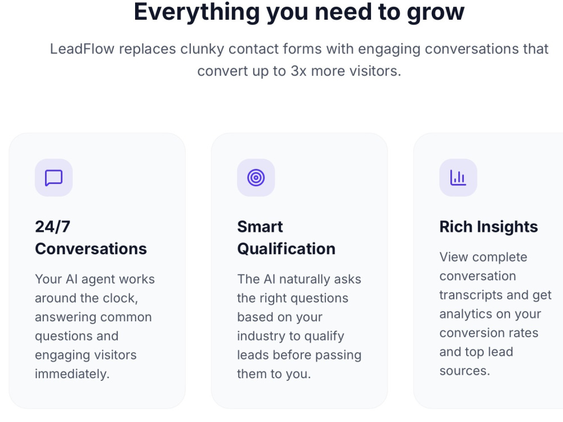The image size is (563, 422).
Task: Click the chat bubble icon
Action: pyautogui.click(x=54, y=178)
